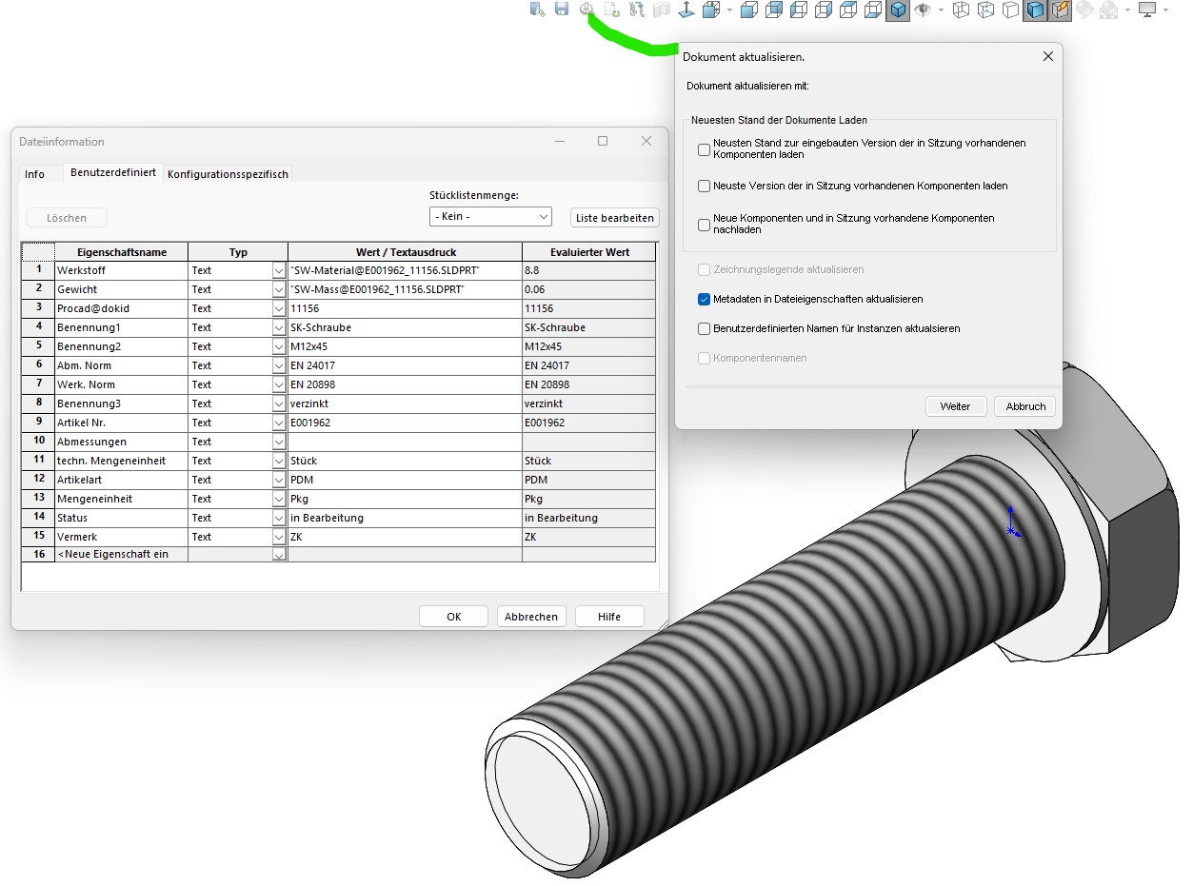1193x886 pixels.
Task: Switch to the Info tab
Action: point(34,174)
